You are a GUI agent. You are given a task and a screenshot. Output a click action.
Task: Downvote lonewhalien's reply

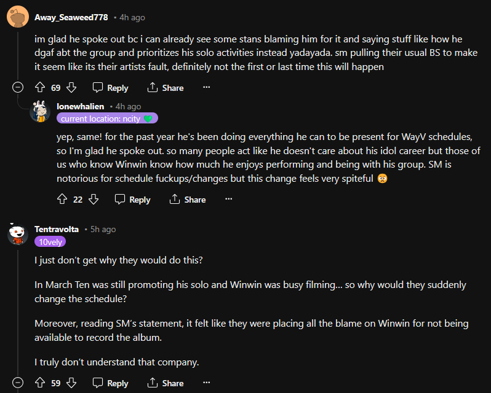pyautogui.click(x=94, y=199)
